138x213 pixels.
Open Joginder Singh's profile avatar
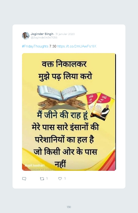point(26,36)
